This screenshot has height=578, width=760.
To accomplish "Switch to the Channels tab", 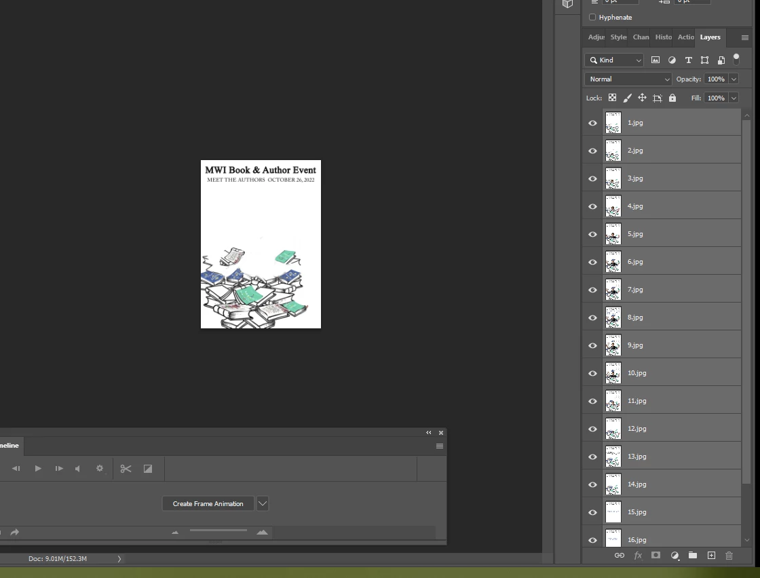I will pyautogui.click(x=641, y=37).
